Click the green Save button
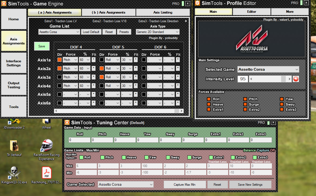316x196 pixels. 42,46
